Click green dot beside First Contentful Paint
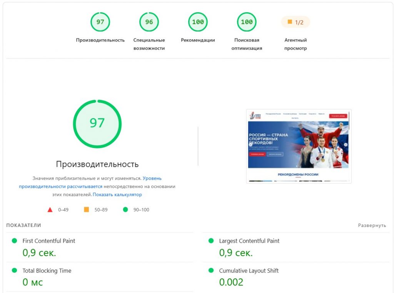Viewport: 394px width, 293px height. coord(14,241)
